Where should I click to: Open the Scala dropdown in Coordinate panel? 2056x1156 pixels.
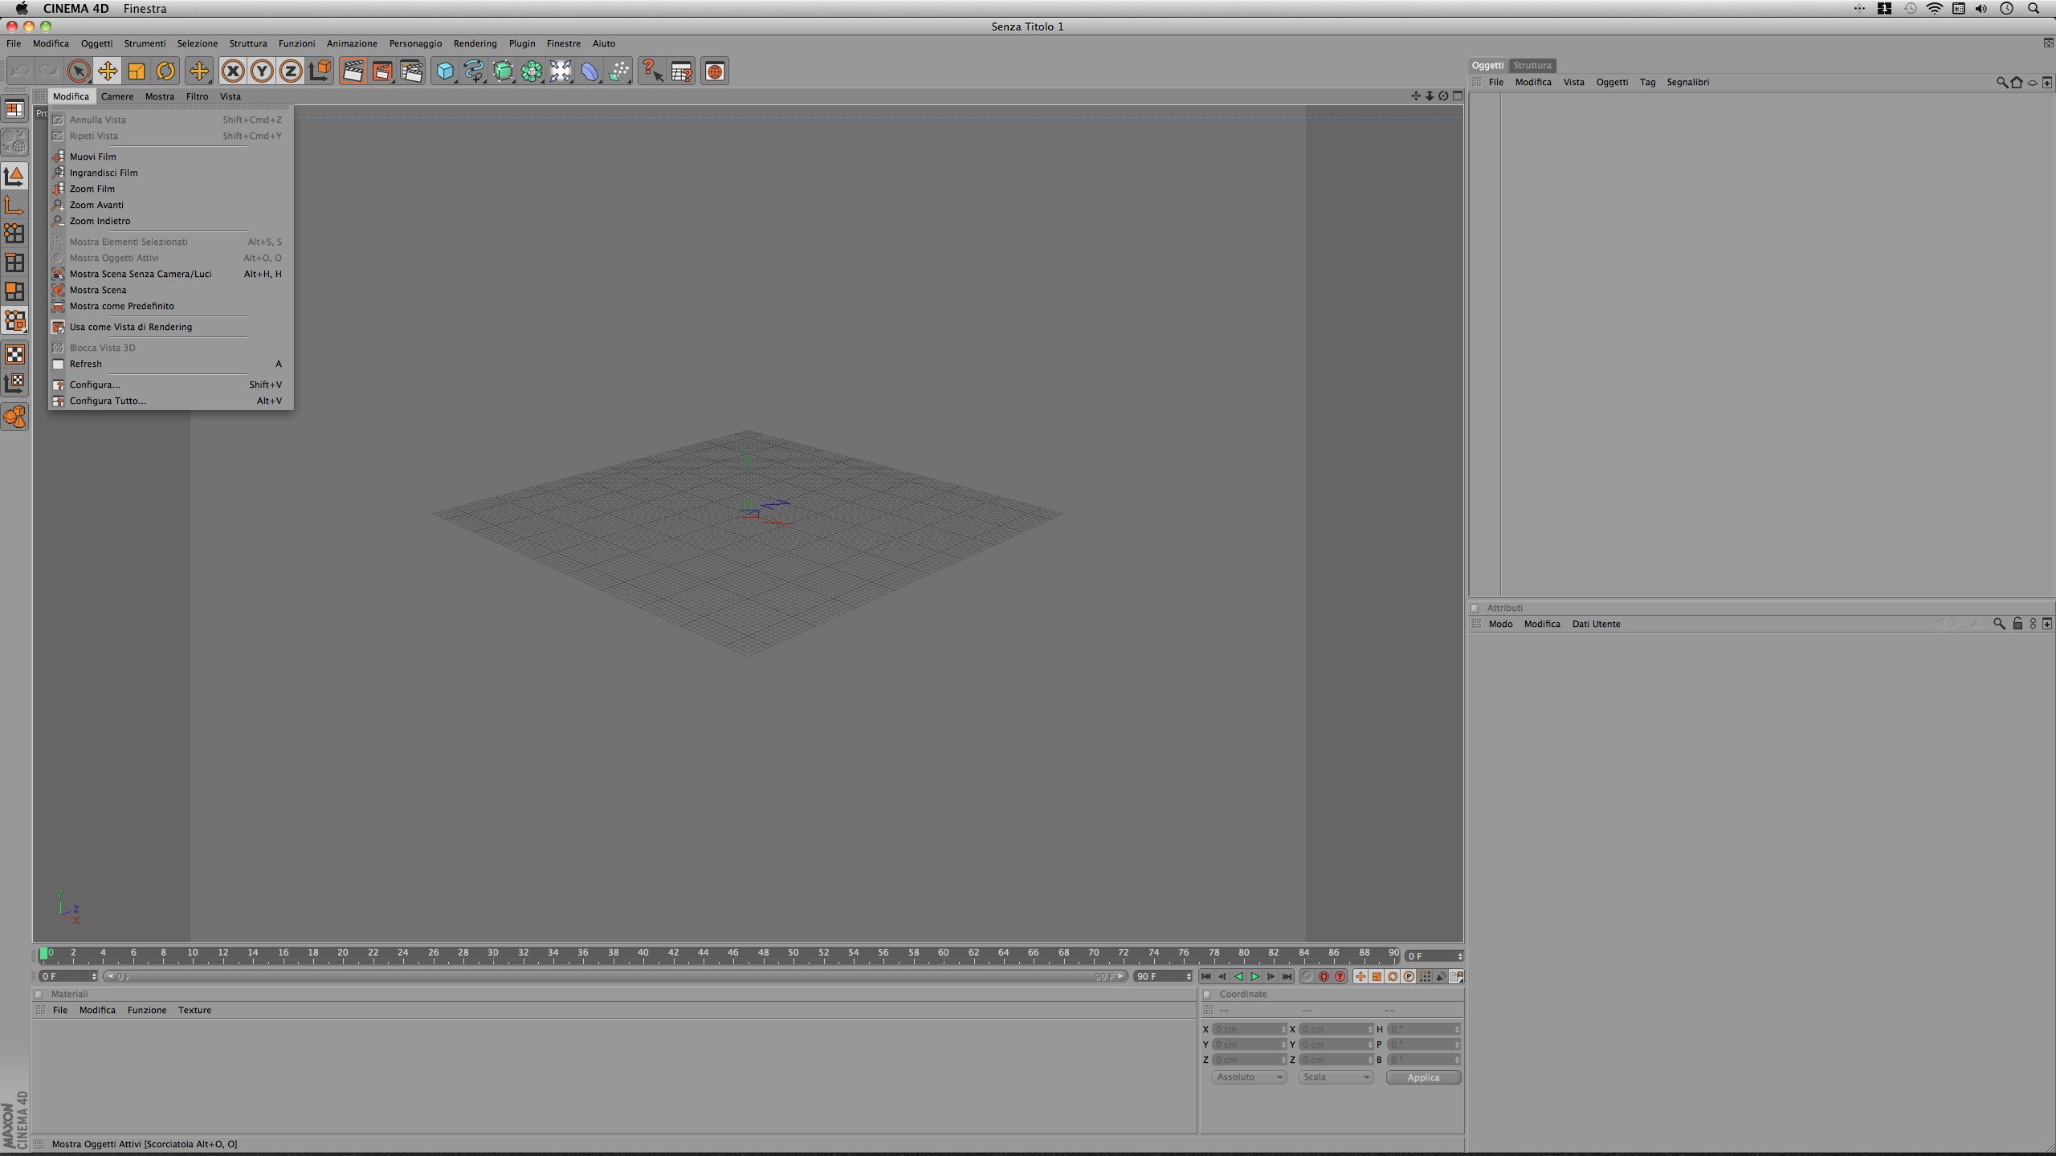point(1336,1077)
